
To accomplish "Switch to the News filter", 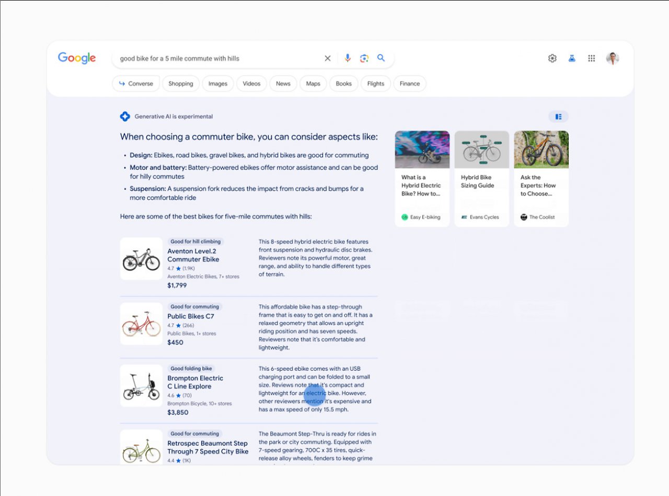I will coord(283,84).
